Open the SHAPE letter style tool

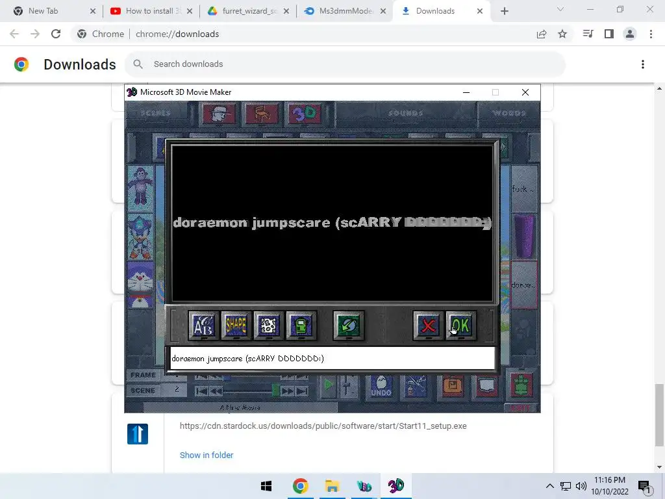(236, 326)
